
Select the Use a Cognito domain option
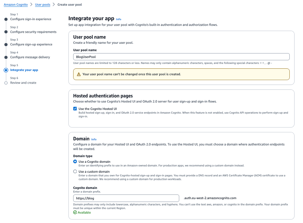tap(75, 162)
